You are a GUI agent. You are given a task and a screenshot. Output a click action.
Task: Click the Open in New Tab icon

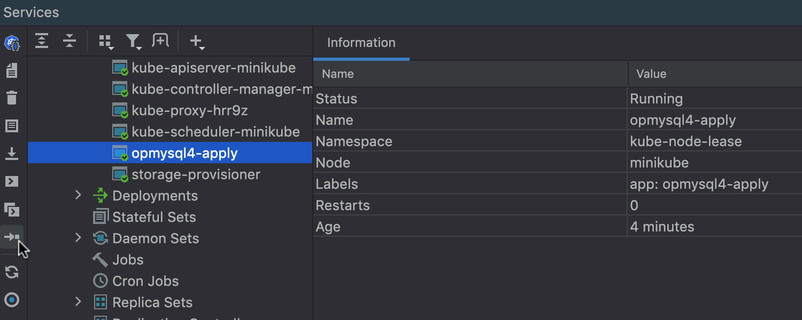click(x=160, y=41)
